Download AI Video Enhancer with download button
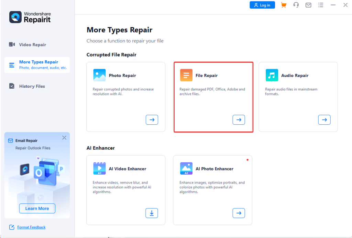 (152, 213)
